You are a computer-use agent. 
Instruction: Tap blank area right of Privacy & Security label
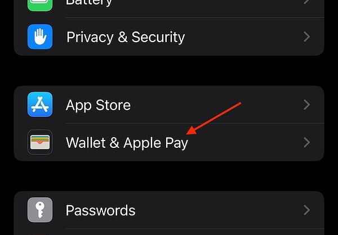click(243, 37)
